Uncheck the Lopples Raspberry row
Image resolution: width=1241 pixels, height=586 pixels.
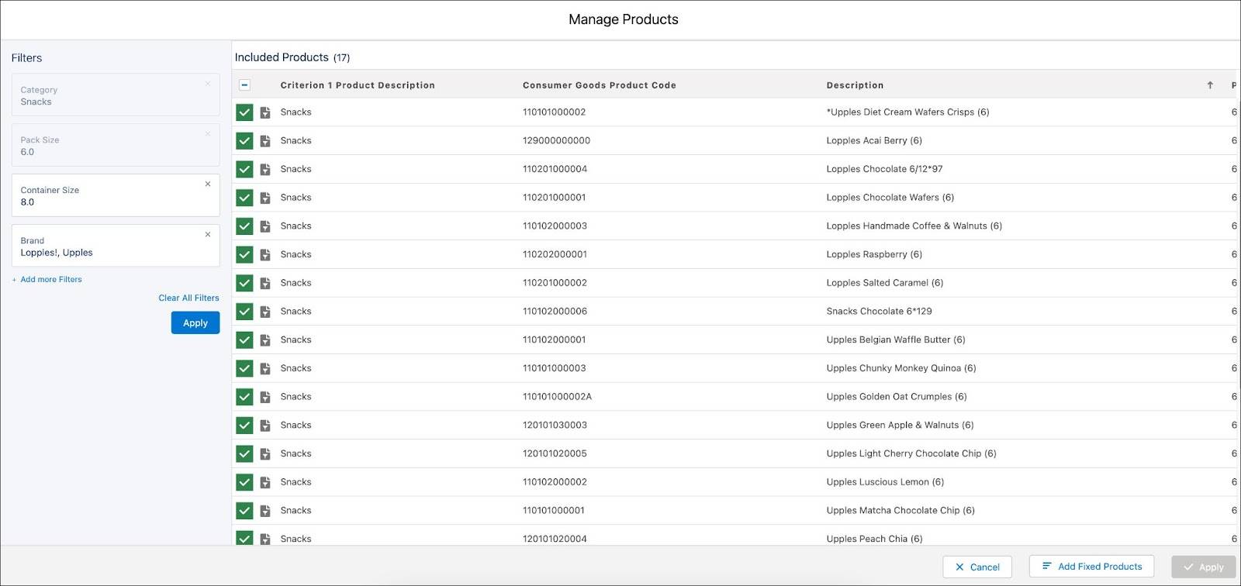tap(244, 254)
